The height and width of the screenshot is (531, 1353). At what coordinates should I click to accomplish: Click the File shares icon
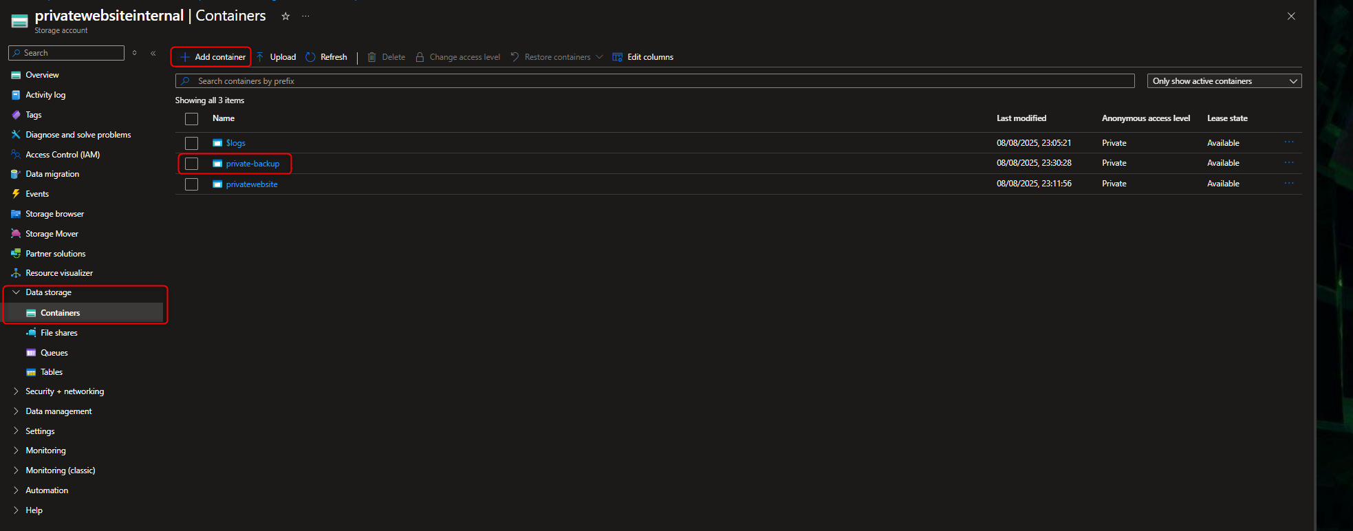pos(31,333)
